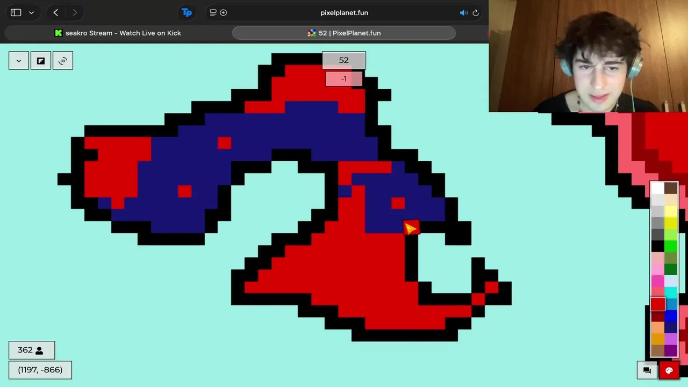Select the dark red swatch
This screenshot has height=387, width=688.
(x=657, y=316)
